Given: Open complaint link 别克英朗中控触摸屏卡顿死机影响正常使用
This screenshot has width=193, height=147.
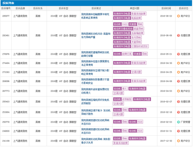Looking at the screenshot, I should [x=95, y=16].
